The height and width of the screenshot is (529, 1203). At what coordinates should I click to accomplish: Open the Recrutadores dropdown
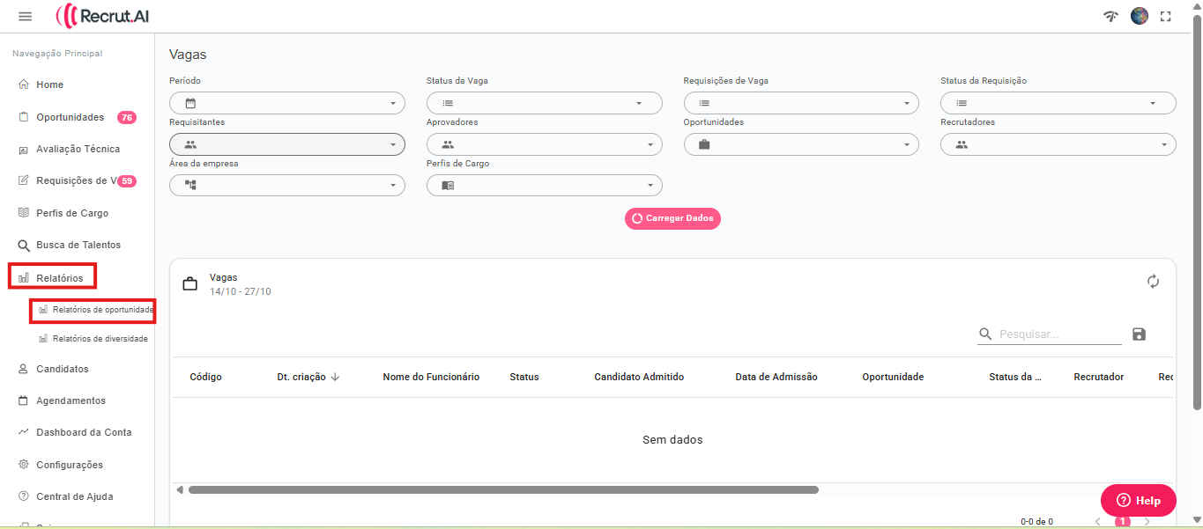(1058, 144)
